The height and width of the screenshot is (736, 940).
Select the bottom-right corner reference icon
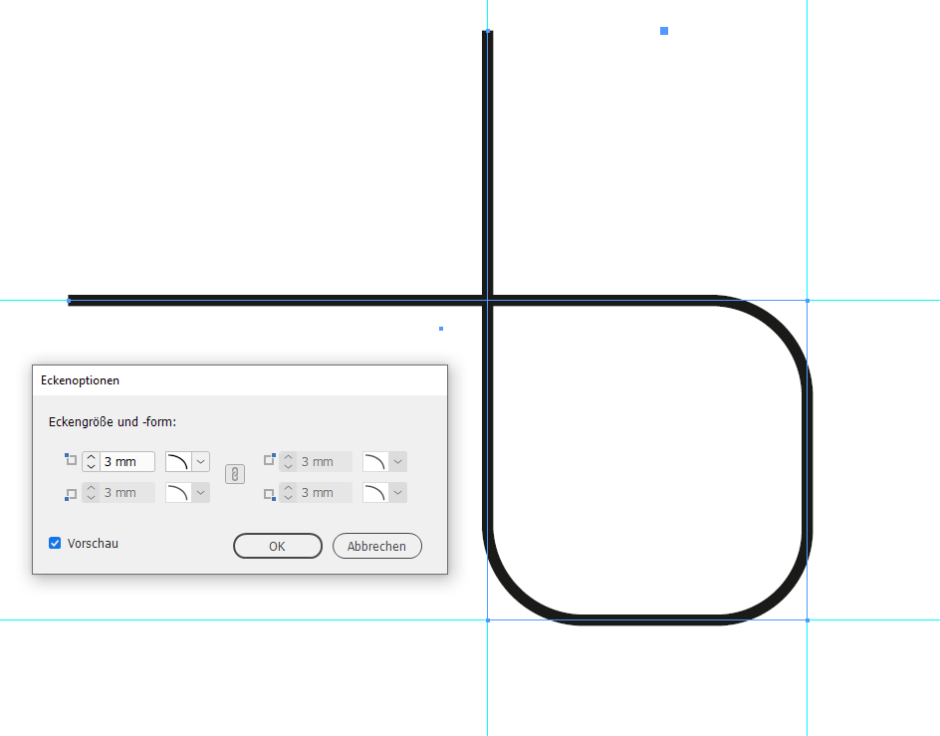coord(271,492)
